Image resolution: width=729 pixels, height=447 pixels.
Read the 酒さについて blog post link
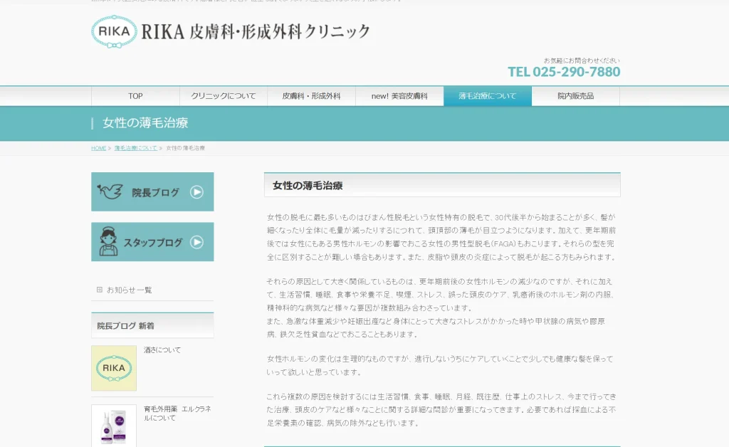pos(162,350)
